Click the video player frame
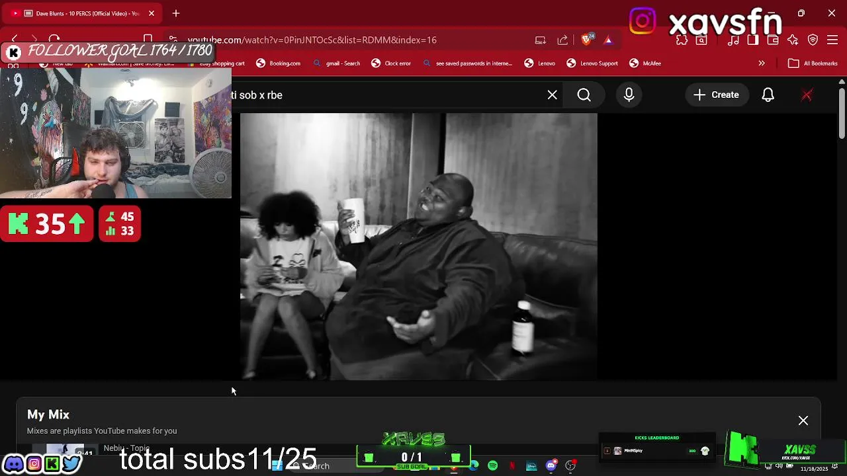Viewport: 847px width, 476px height. tap(419, 247)
